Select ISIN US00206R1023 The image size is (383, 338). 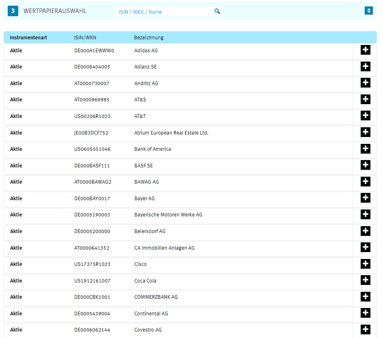tap(92, 116)
